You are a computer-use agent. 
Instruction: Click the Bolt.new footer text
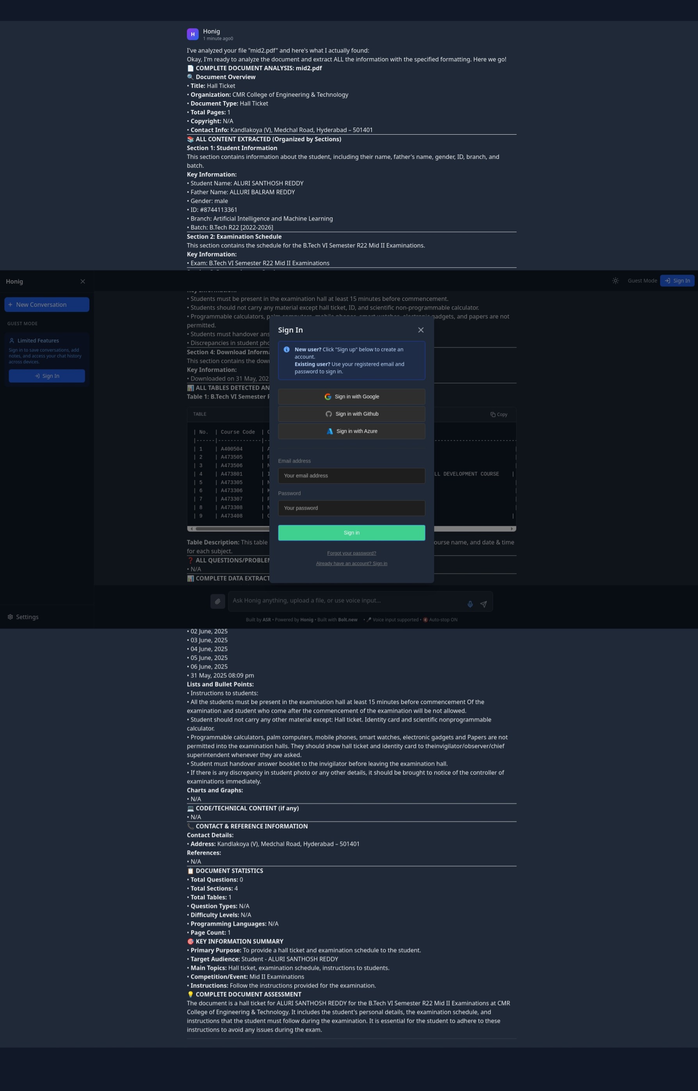click(x=348, y=619)
